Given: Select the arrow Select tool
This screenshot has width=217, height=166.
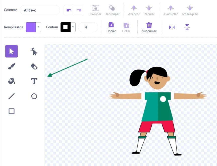Looking at the screenshot, I should coord(12,51).
